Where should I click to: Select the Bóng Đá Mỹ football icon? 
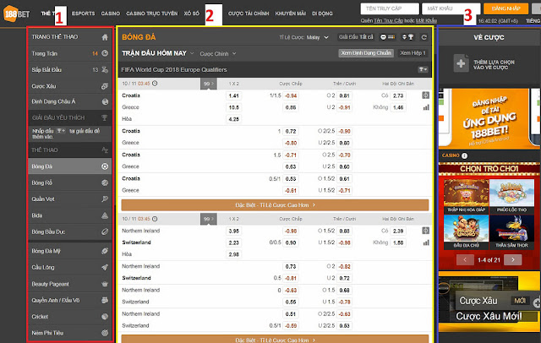click(x=105, y=251)
